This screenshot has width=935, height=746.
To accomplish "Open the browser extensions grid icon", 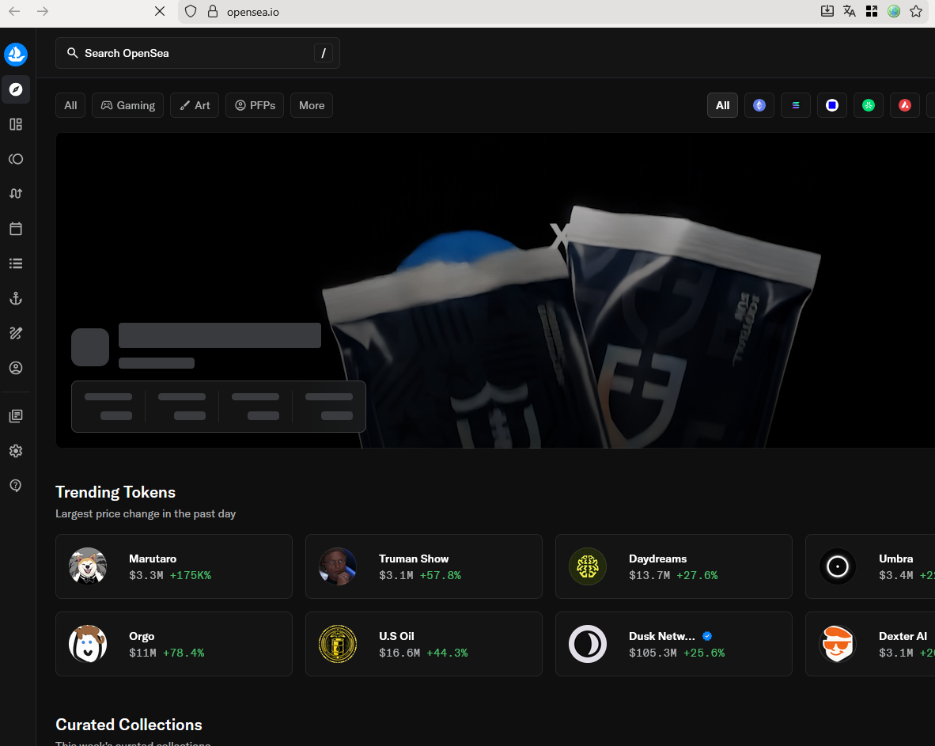I will [871, 11].
